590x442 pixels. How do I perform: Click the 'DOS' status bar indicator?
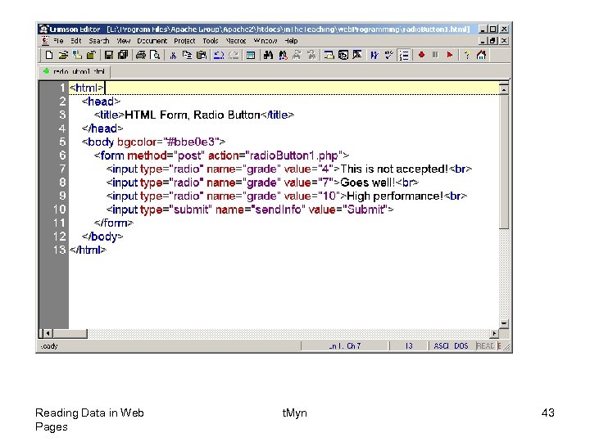click(461, 345)
